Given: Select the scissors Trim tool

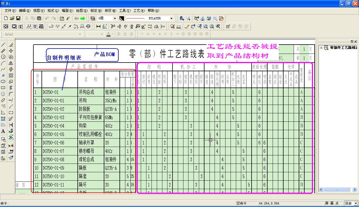Looking at the screenshot, I should [11, 88].
